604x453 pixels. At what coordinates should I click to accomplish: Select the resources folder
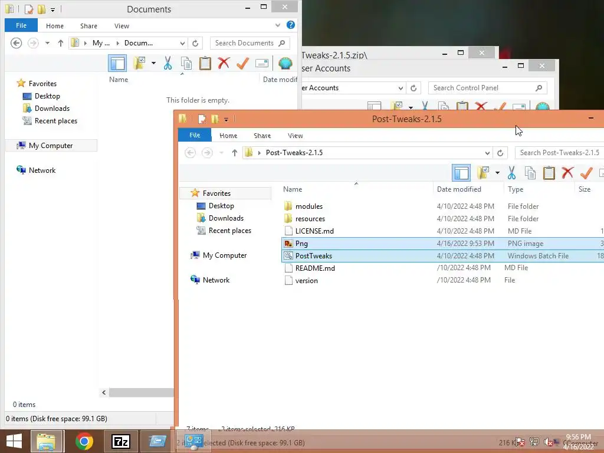[x=310, y=219]
